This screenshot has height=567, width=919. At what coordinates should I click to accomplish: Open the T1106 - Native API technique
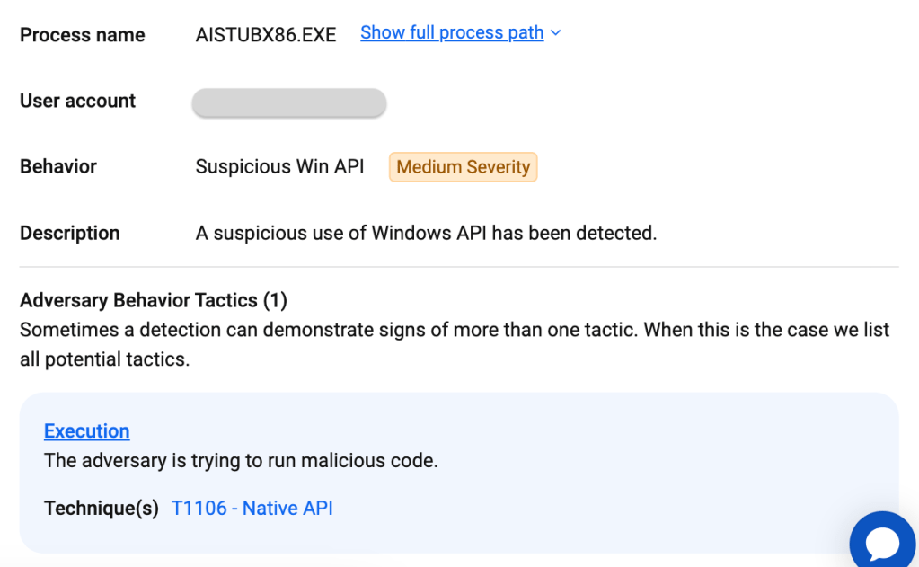[x=252, y=508]
